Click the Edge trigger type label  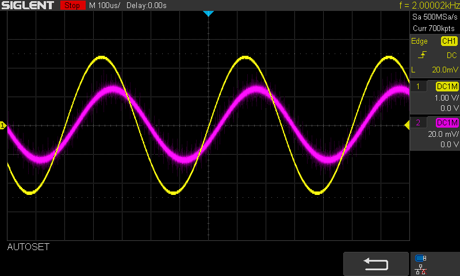(419, 41)
